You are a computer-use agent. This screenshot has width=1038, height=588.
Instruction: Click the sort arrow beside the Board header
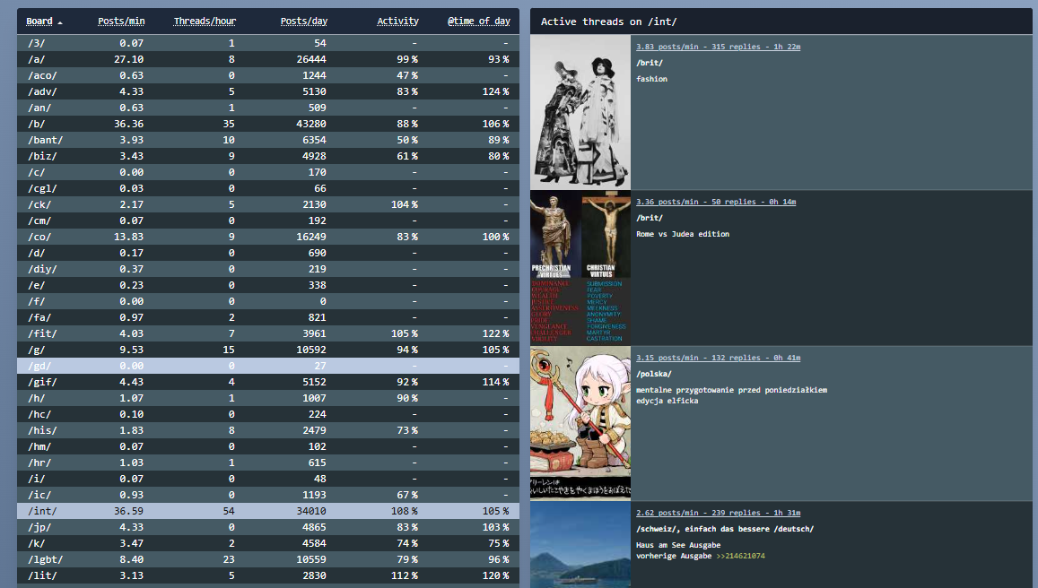point(60,22)
